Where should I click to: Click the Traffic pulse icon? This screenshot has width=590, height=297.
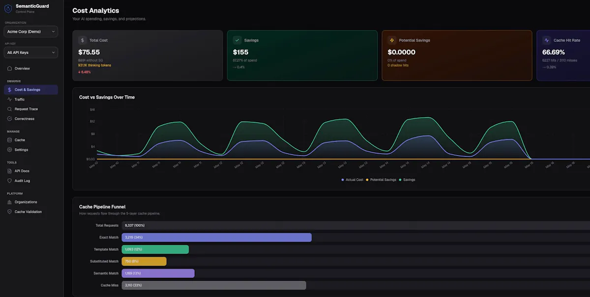(x=10, y=99)
